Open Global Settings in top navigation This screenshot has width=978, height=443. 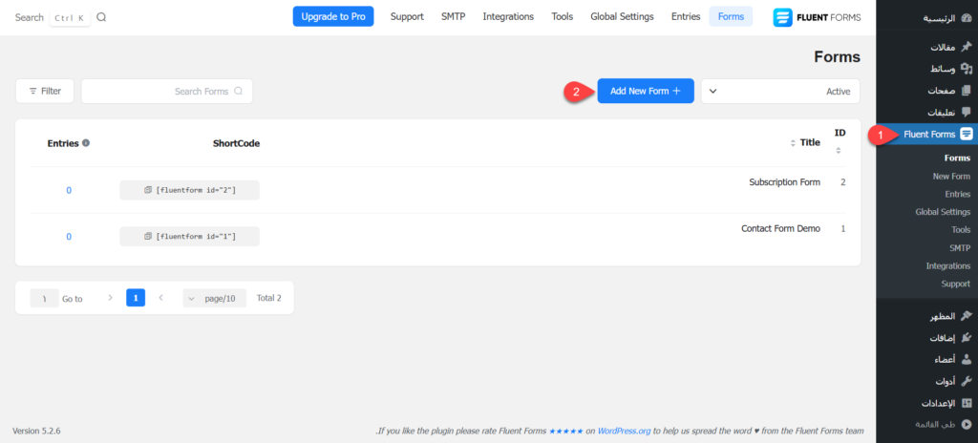point(622,17)
